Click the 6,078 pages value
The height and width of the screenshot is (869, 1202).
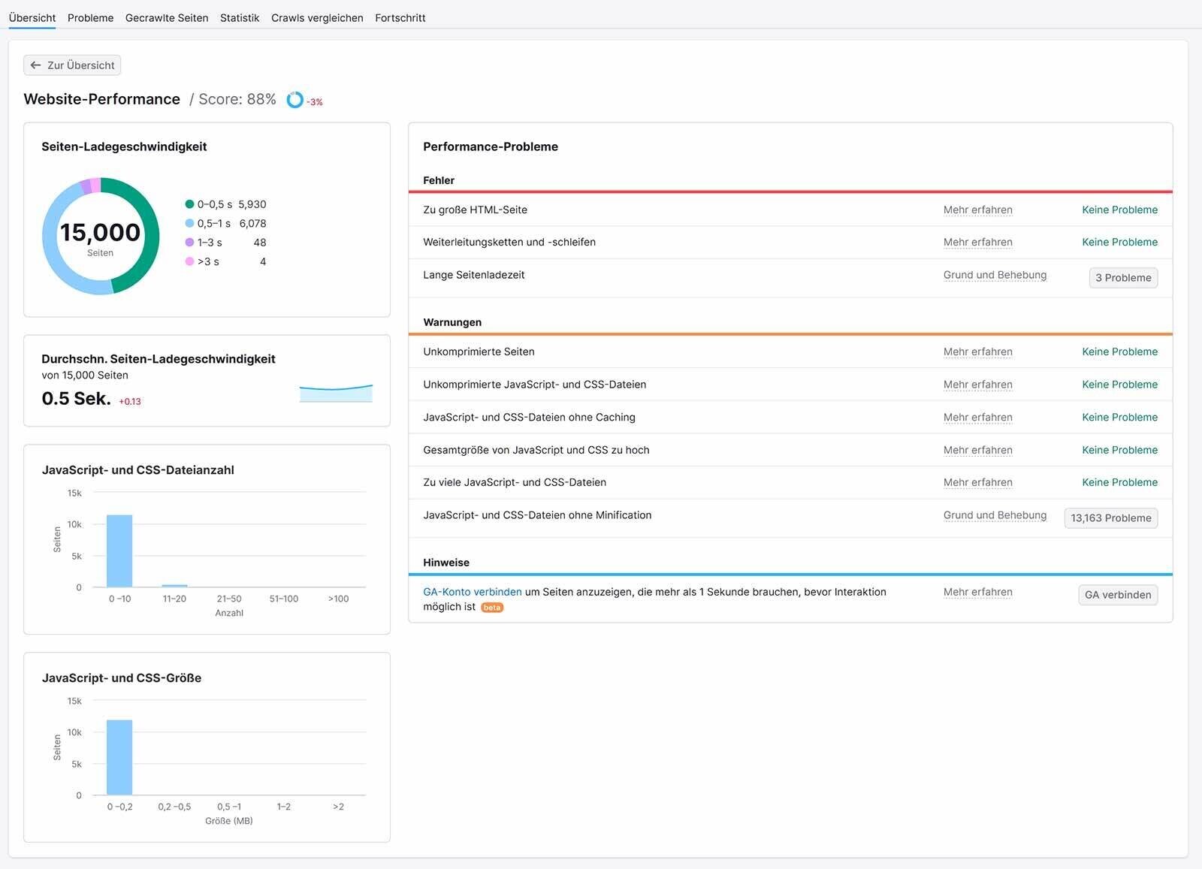(x=252, y=223)
